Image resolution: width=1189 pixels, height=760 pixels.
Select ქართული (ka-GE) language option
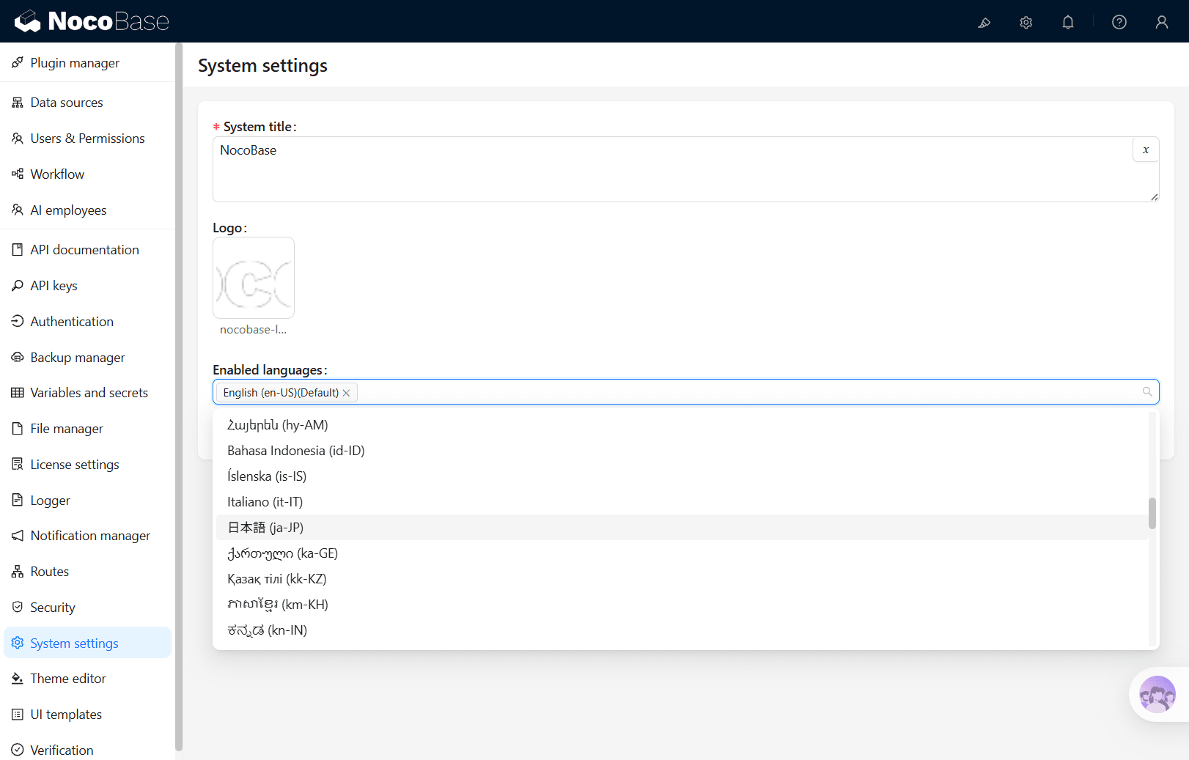pos(682,553)
